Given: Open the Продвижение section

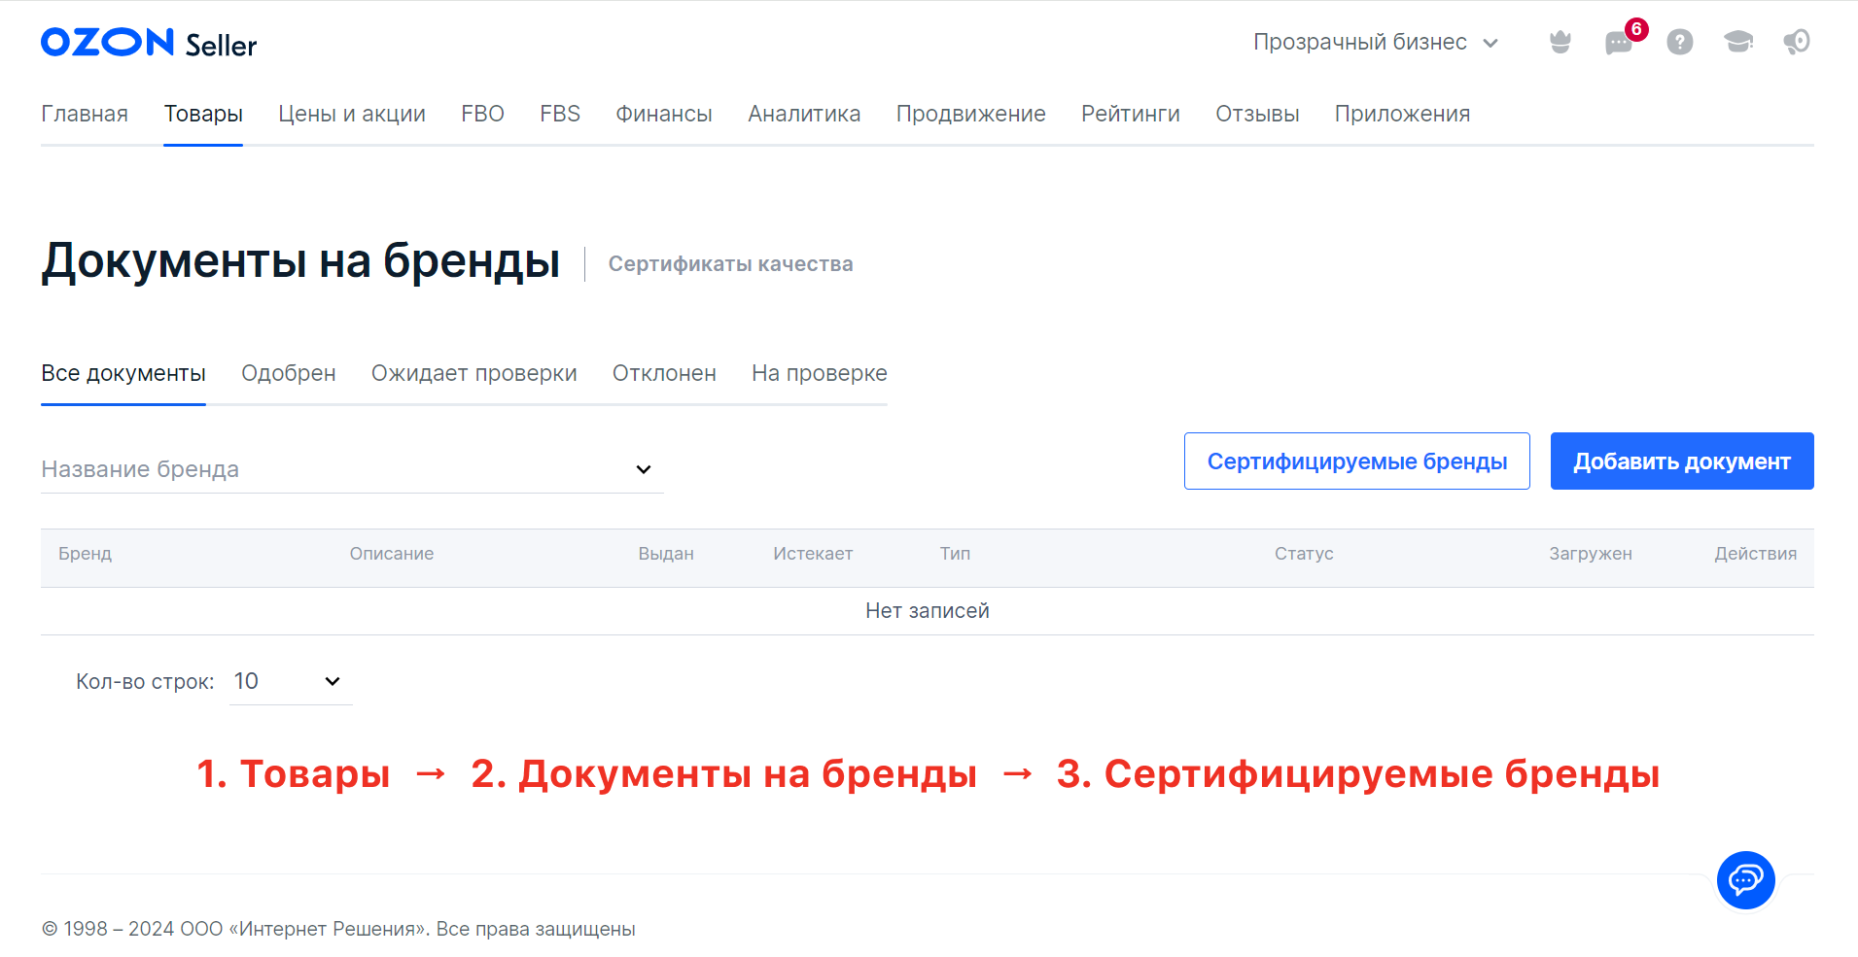Looking at the screenshot, I should click(x=971, y=114).
